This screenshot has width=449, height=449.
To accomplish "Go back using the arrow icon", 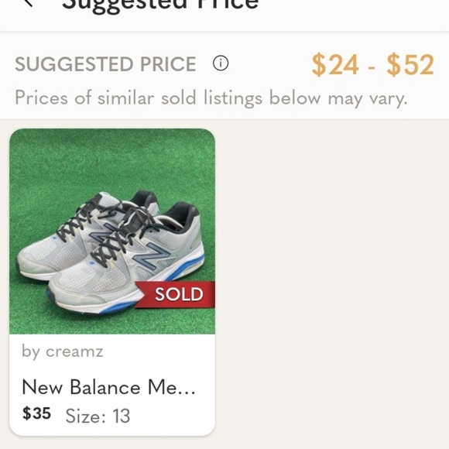I will pyautogui.click(x=28, y=2).
